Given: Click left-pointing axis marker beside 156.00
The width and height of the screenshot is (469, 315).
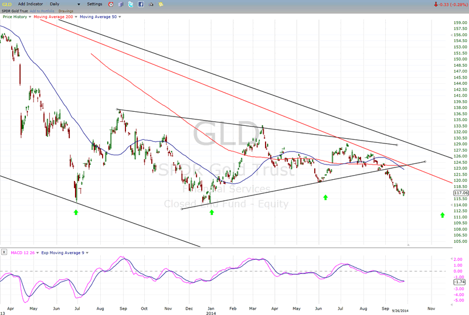Looking at the screenshot, I should (x=451, y=35).
